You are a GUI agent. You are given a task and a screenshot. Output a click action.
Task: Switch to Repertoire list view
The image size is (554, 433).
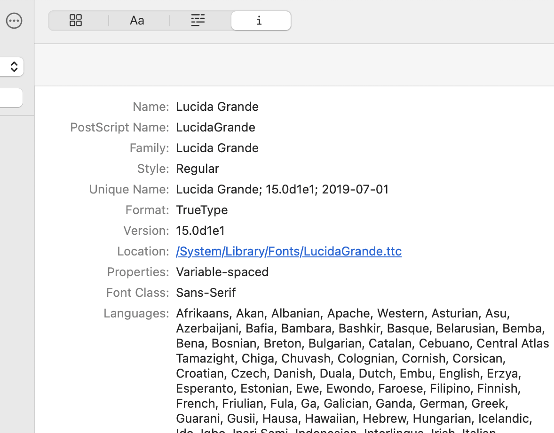click(198, 21)
